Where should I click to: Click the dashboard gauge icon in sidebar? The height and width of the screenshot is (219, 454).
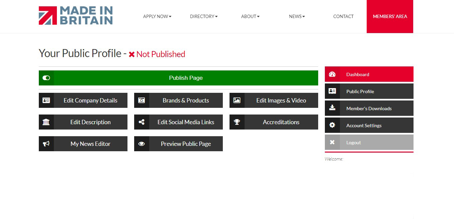click(332, 74)
